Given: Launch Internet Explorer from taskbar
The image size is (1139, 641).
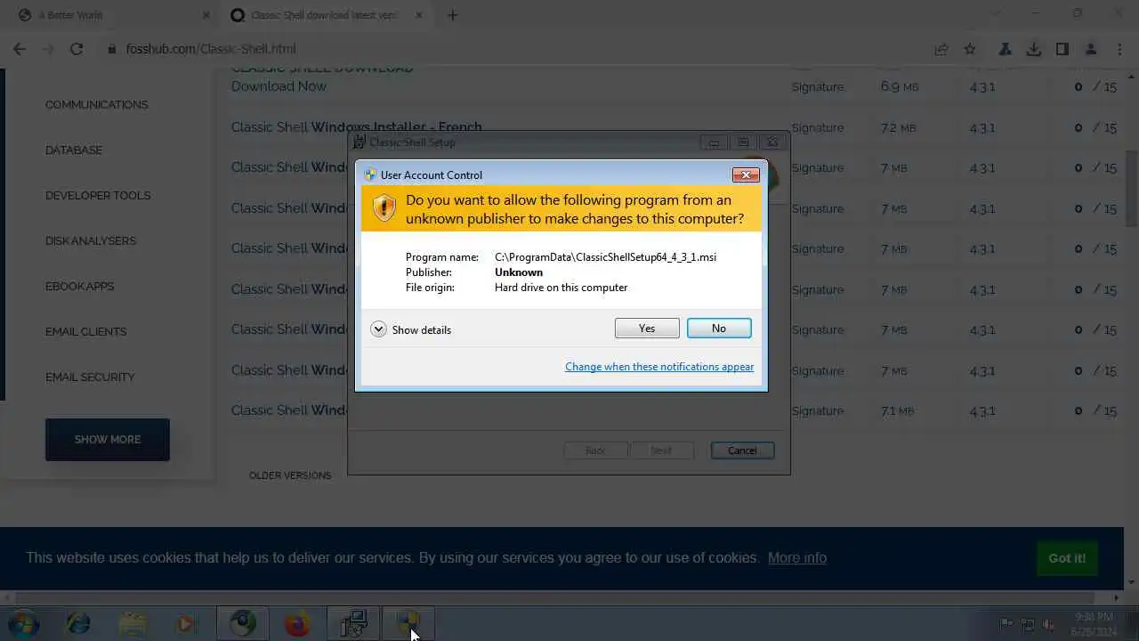Looking at the screenshot, I should point(78,623).
